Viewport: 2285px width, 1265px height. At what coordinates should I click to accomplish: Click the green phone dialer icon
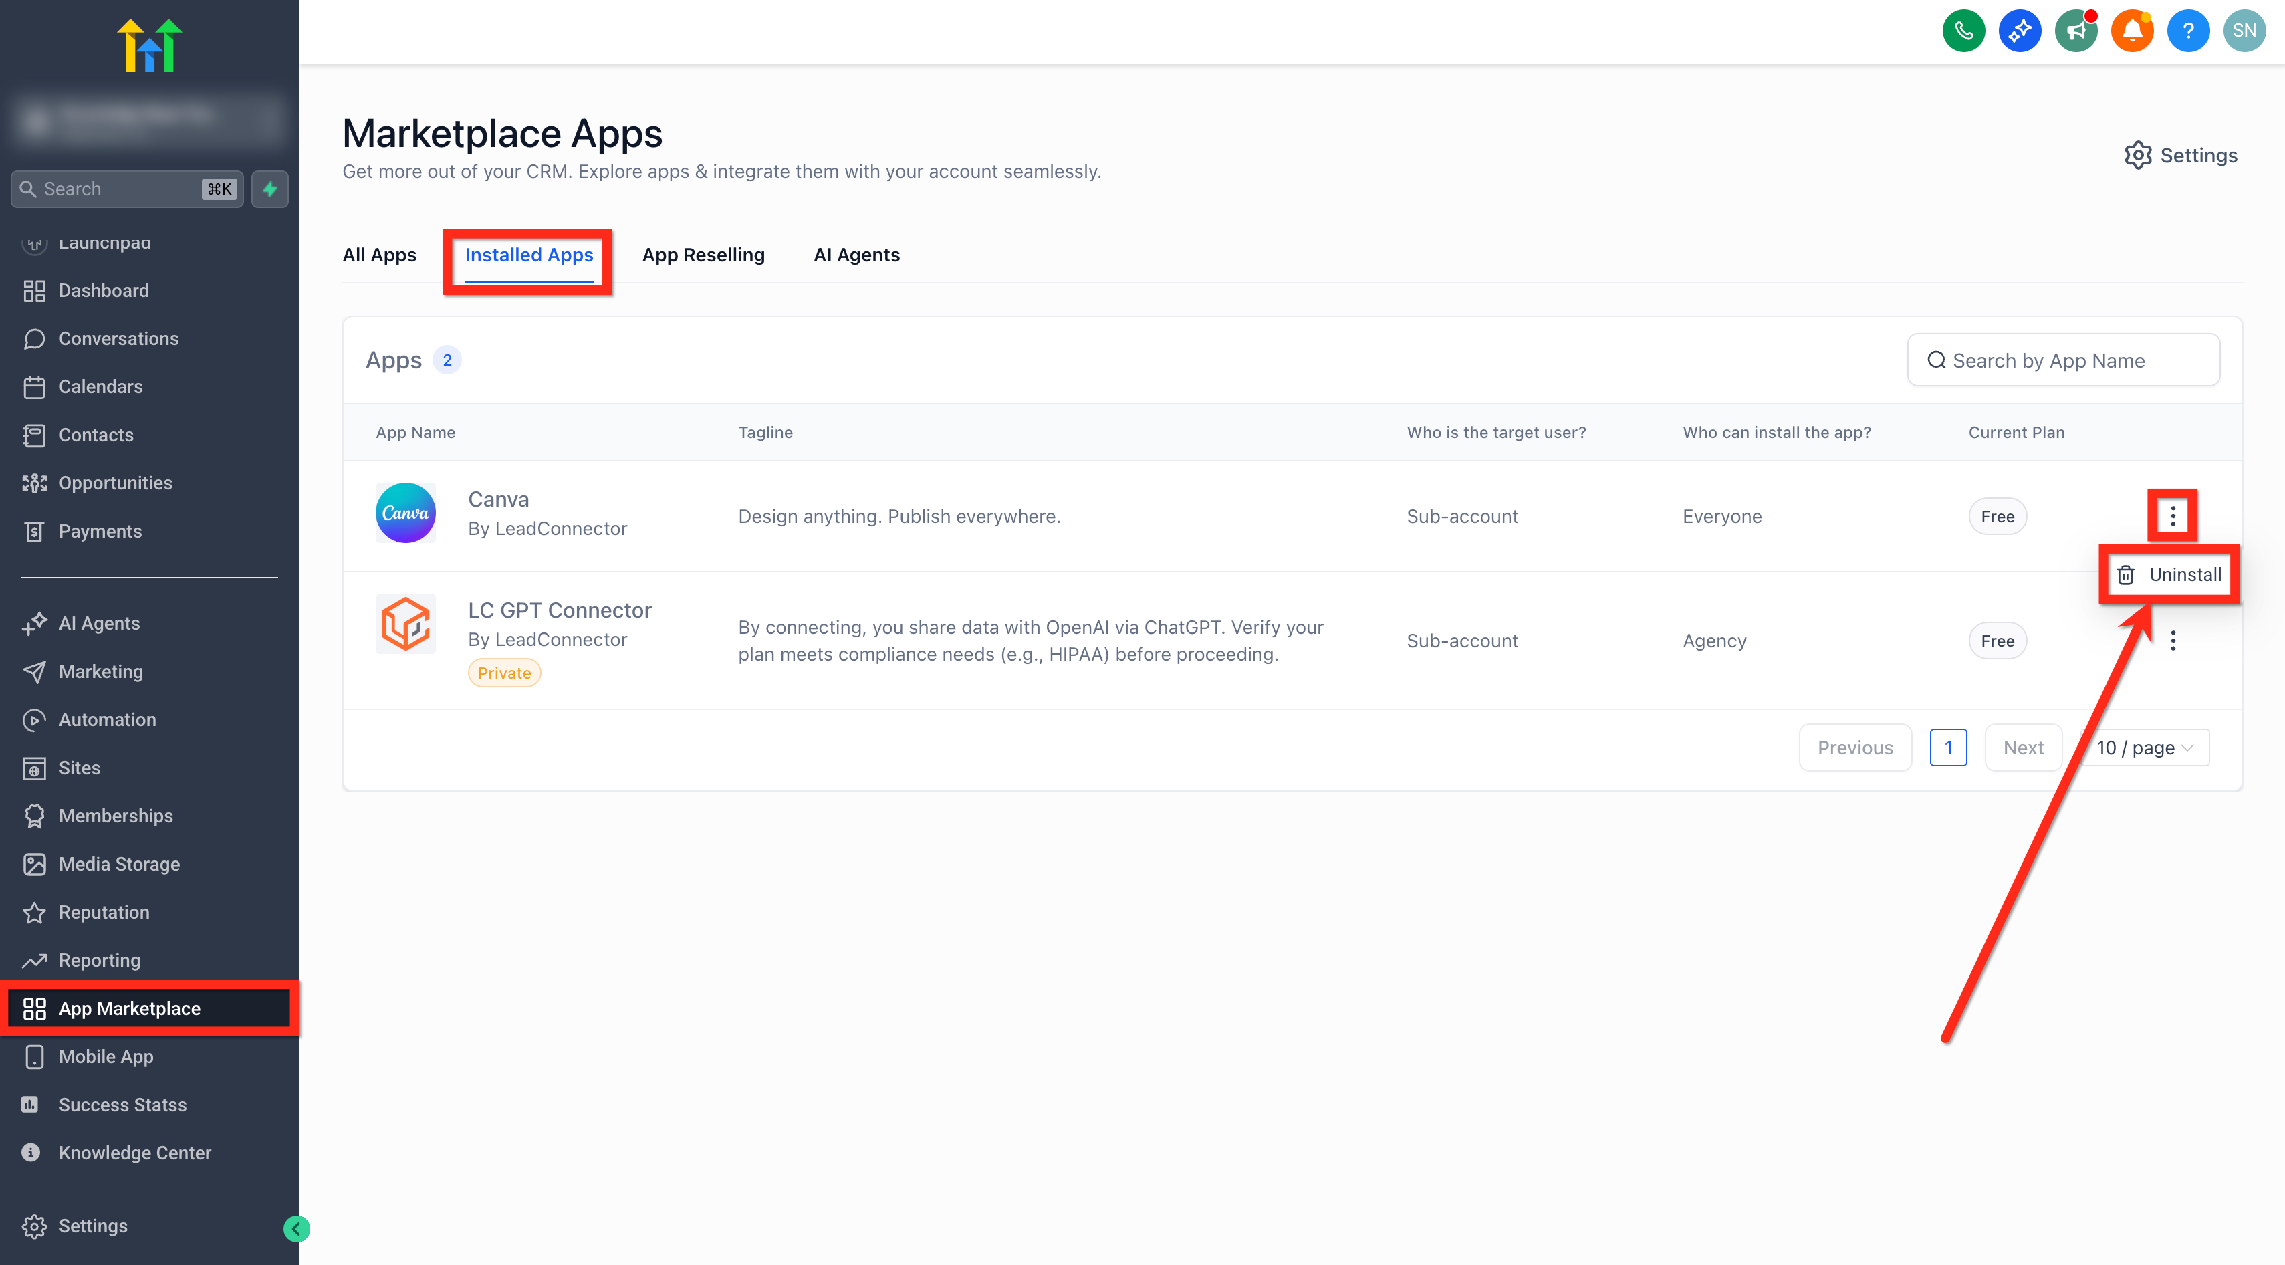click(x=1963, y=31)
